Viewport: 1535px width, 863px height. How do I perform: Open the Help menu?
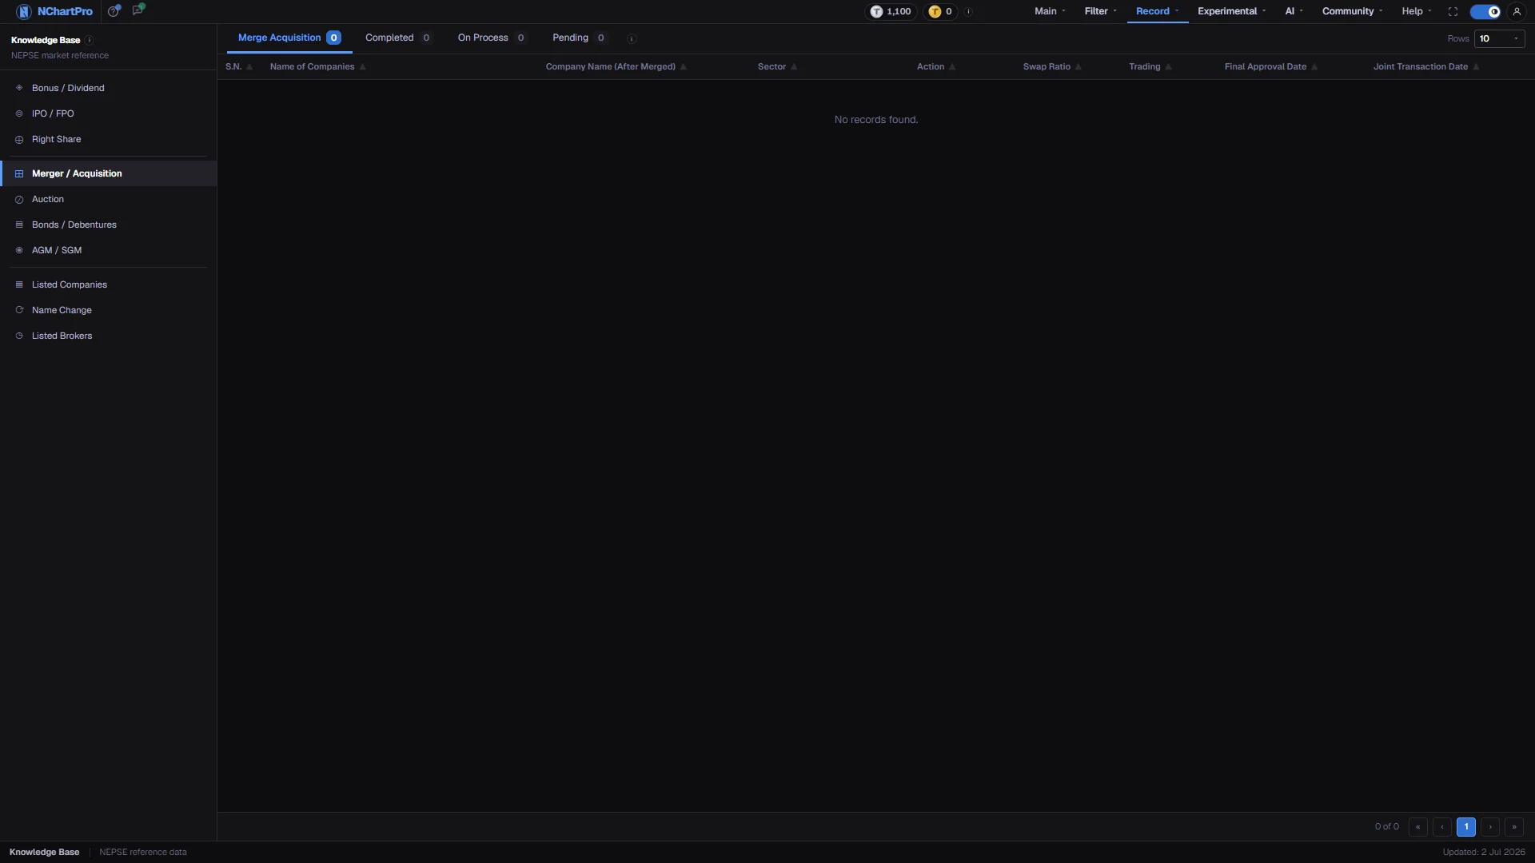(1416, 11)
